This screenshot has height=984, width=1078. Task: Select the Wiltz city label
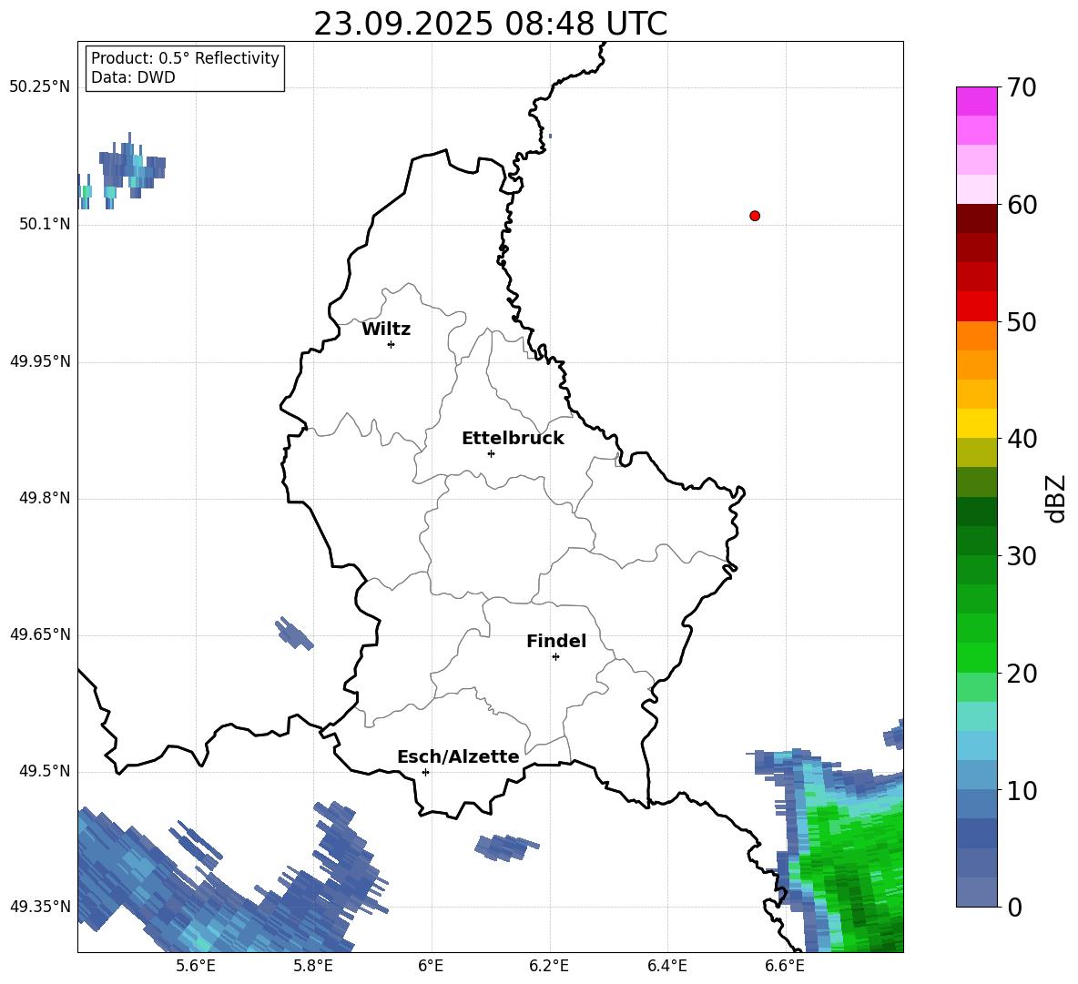pos(386,330)
